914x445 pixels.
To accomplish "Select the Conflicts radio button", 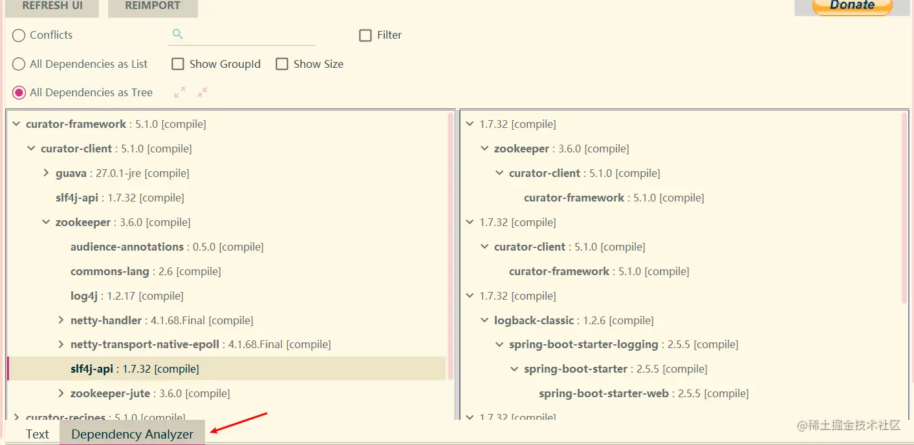I will [19, 35].
